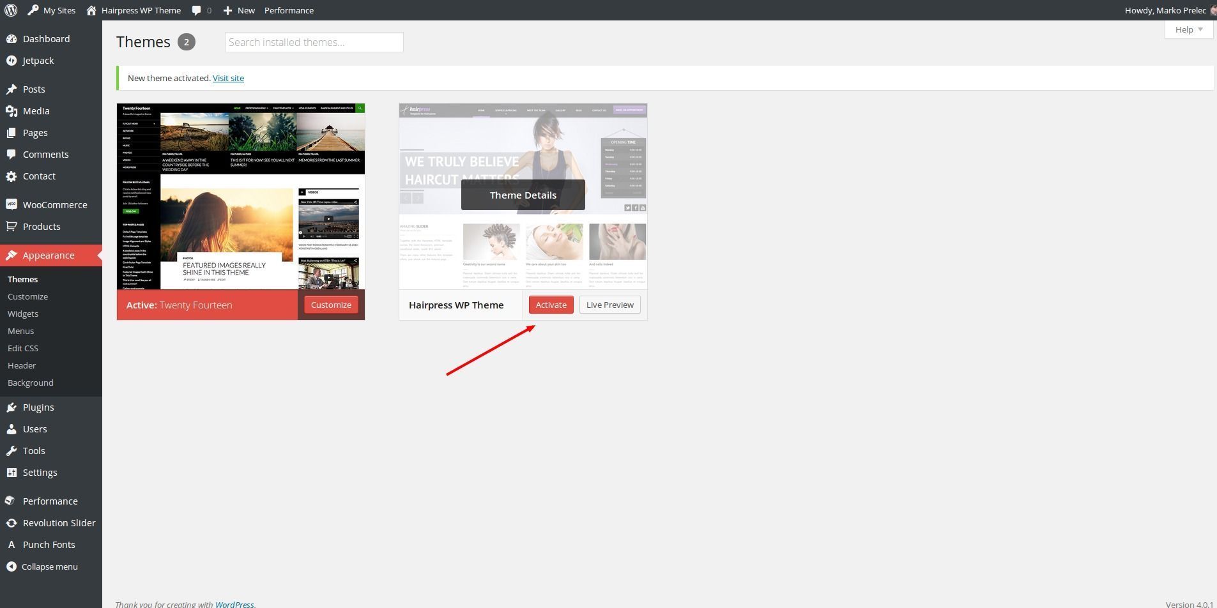Open Live Preview for Hairpress theme
Screen dimensions: 1217x608
pyautogui.click(x=610, y=305)
